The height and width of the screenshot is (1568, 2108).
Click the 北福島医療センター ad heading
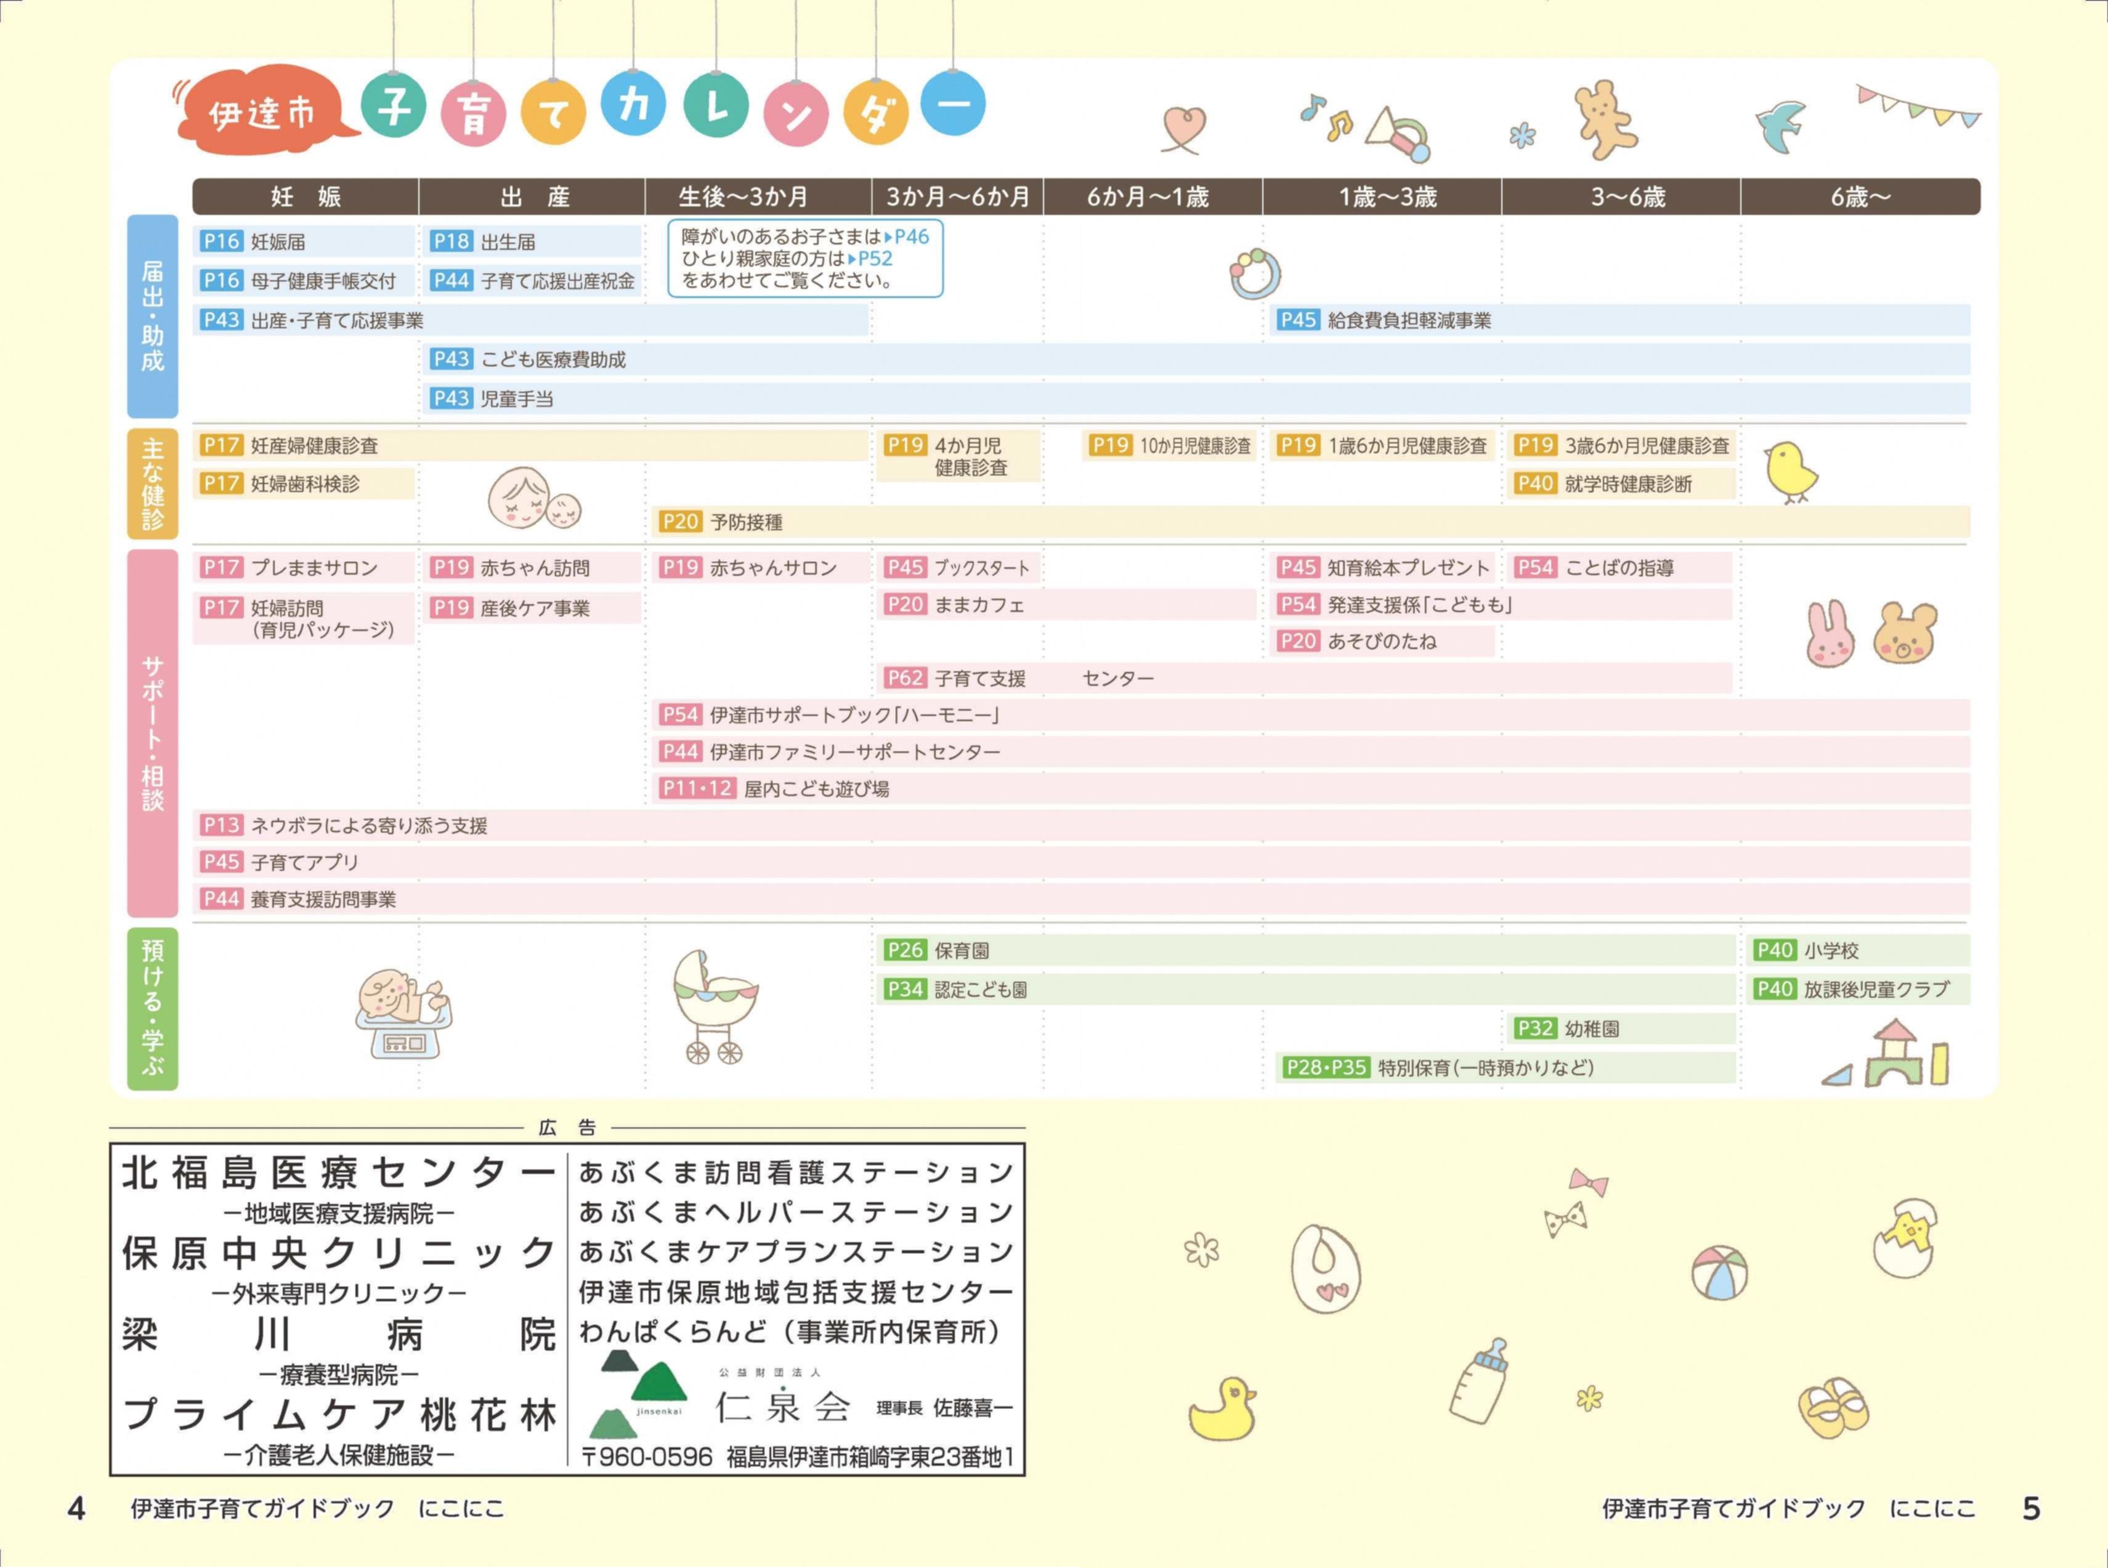pyautogui.click(x=339, y=1173)
